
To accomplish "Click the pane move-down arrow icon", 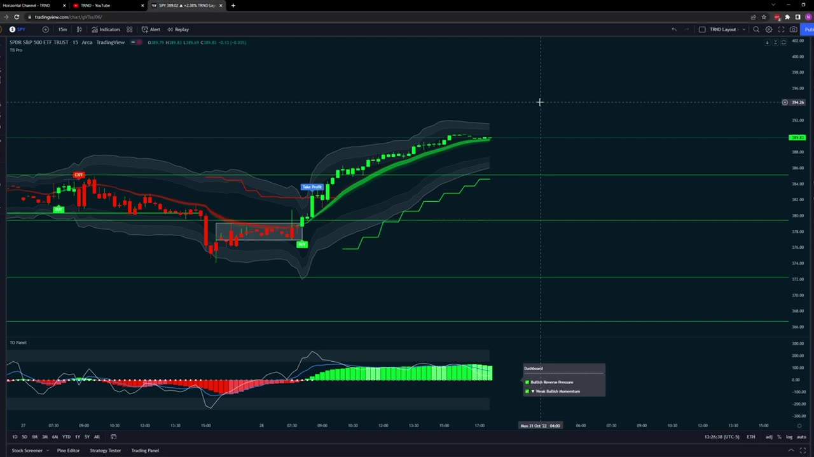I will pos(767,43).
